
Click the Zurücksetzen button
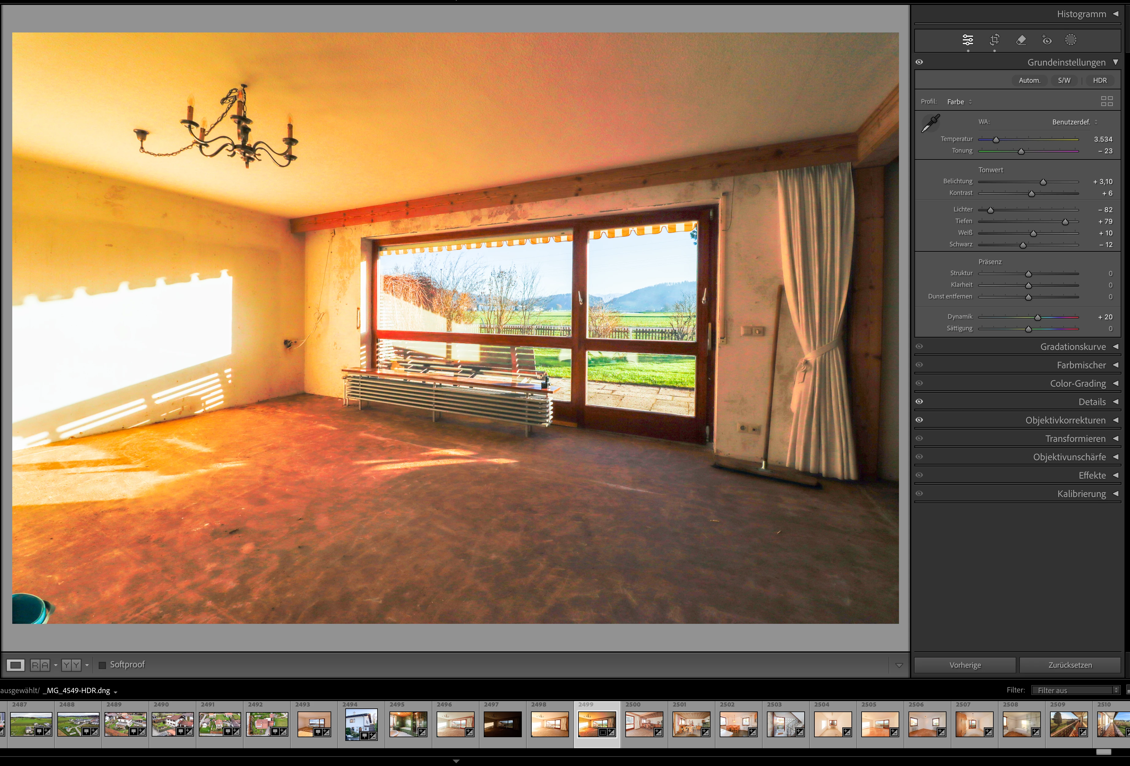(1070, 665)
